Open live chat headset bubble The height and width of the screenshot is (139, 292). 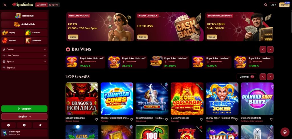tap(285, 132)
